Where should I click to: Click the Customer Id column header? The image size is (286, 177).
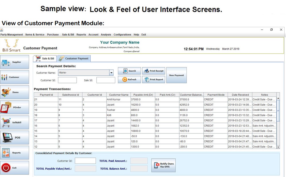pos(94,95)
